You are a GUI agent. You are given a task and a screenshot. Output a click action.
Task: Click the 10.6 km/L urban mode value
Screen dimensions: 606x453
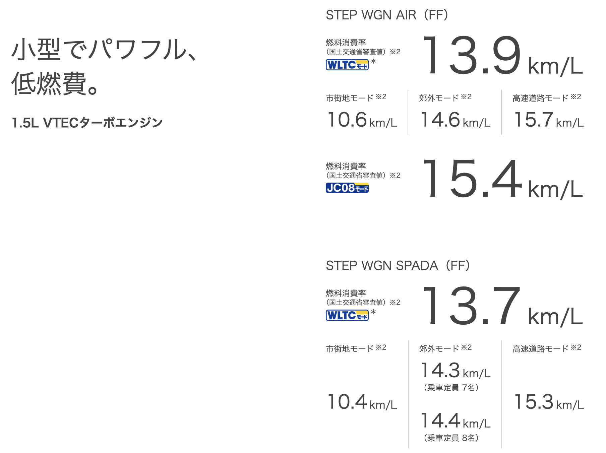362,120
